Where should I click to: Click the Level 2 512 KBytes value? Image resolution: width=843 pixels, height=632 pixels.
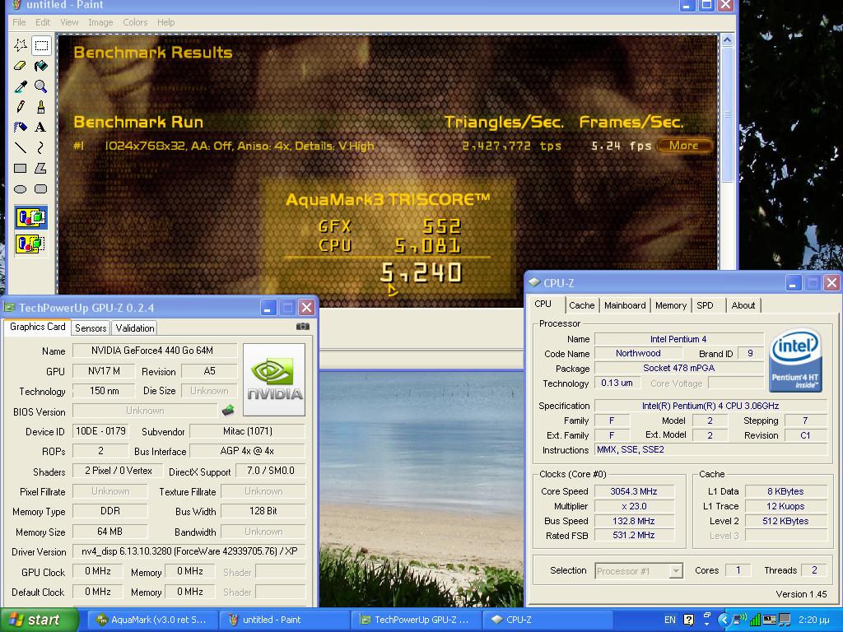[x=785, y=521]
